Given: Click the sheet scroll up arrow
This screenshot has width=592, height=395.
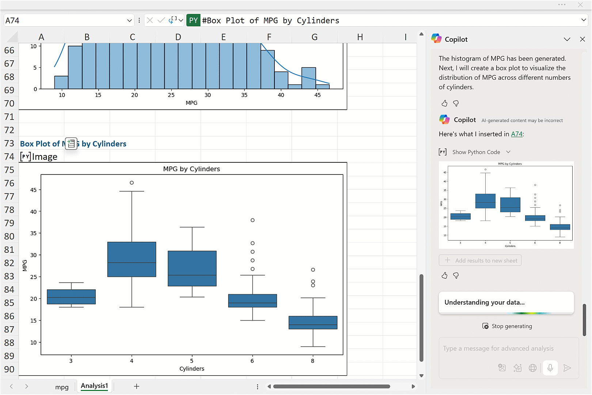Looking at the screenshot, I should click(421, 34).
